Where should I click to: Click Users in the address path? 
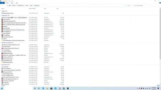[x=27, y=5]
